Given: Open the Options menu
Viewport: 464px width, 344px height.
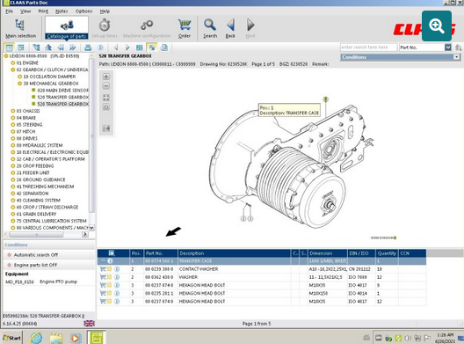Looking at the screenshot, I should coord(83,11).
